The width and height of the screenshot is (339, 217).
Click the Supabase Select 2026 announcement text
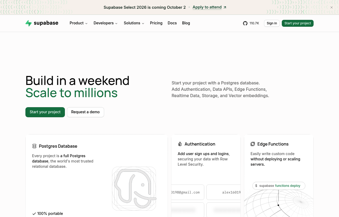pos(145,7)
